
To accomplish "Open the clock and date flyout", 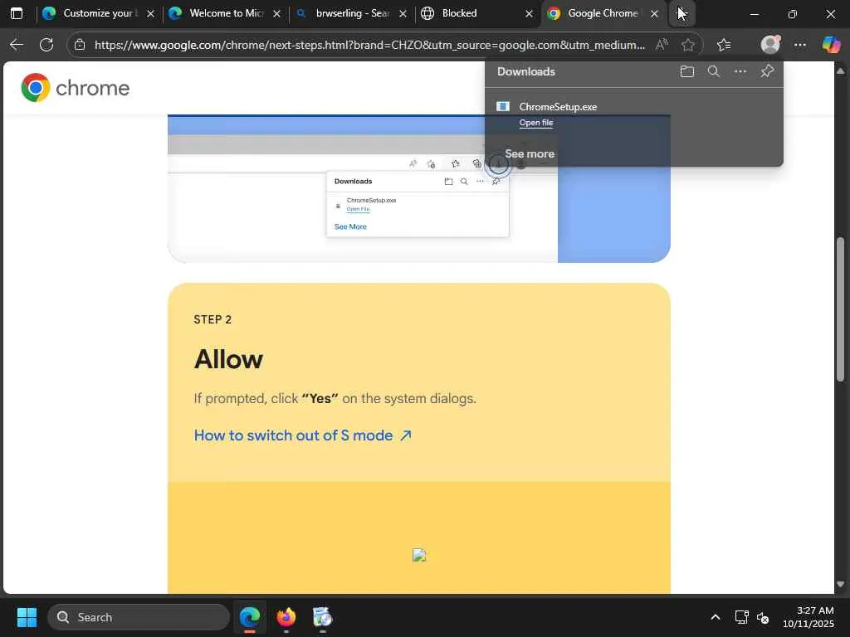I will (808, 617).
